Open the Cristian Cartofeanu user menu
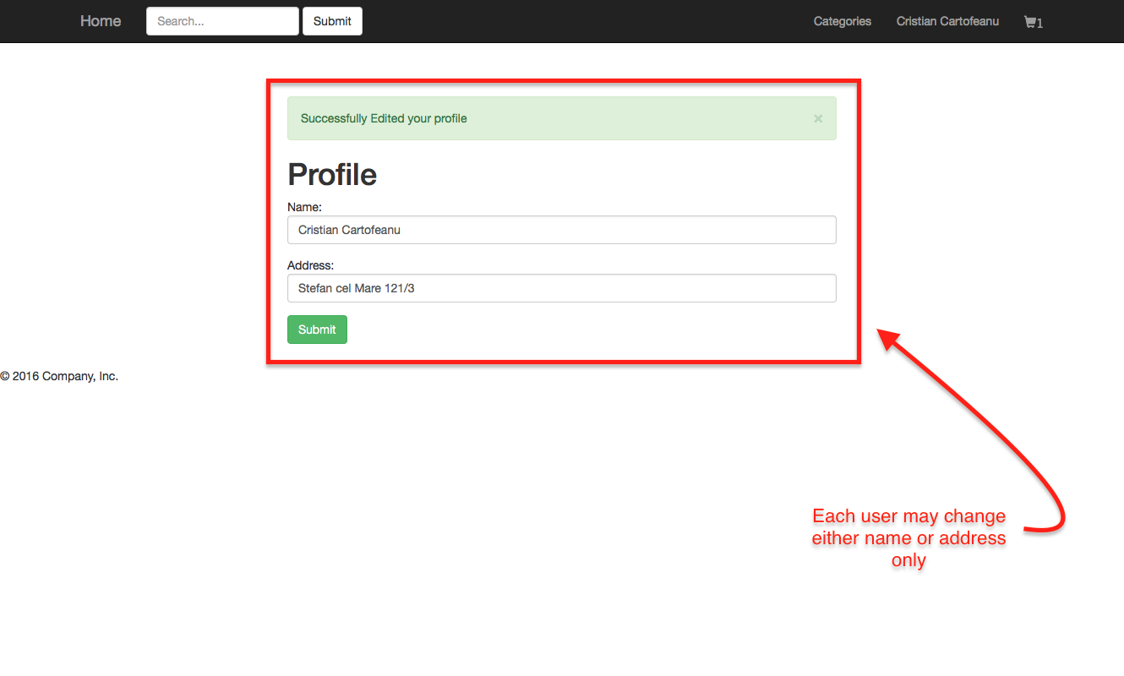Image resolution: width=1124 pixels, height=676 pixels. 947,21
